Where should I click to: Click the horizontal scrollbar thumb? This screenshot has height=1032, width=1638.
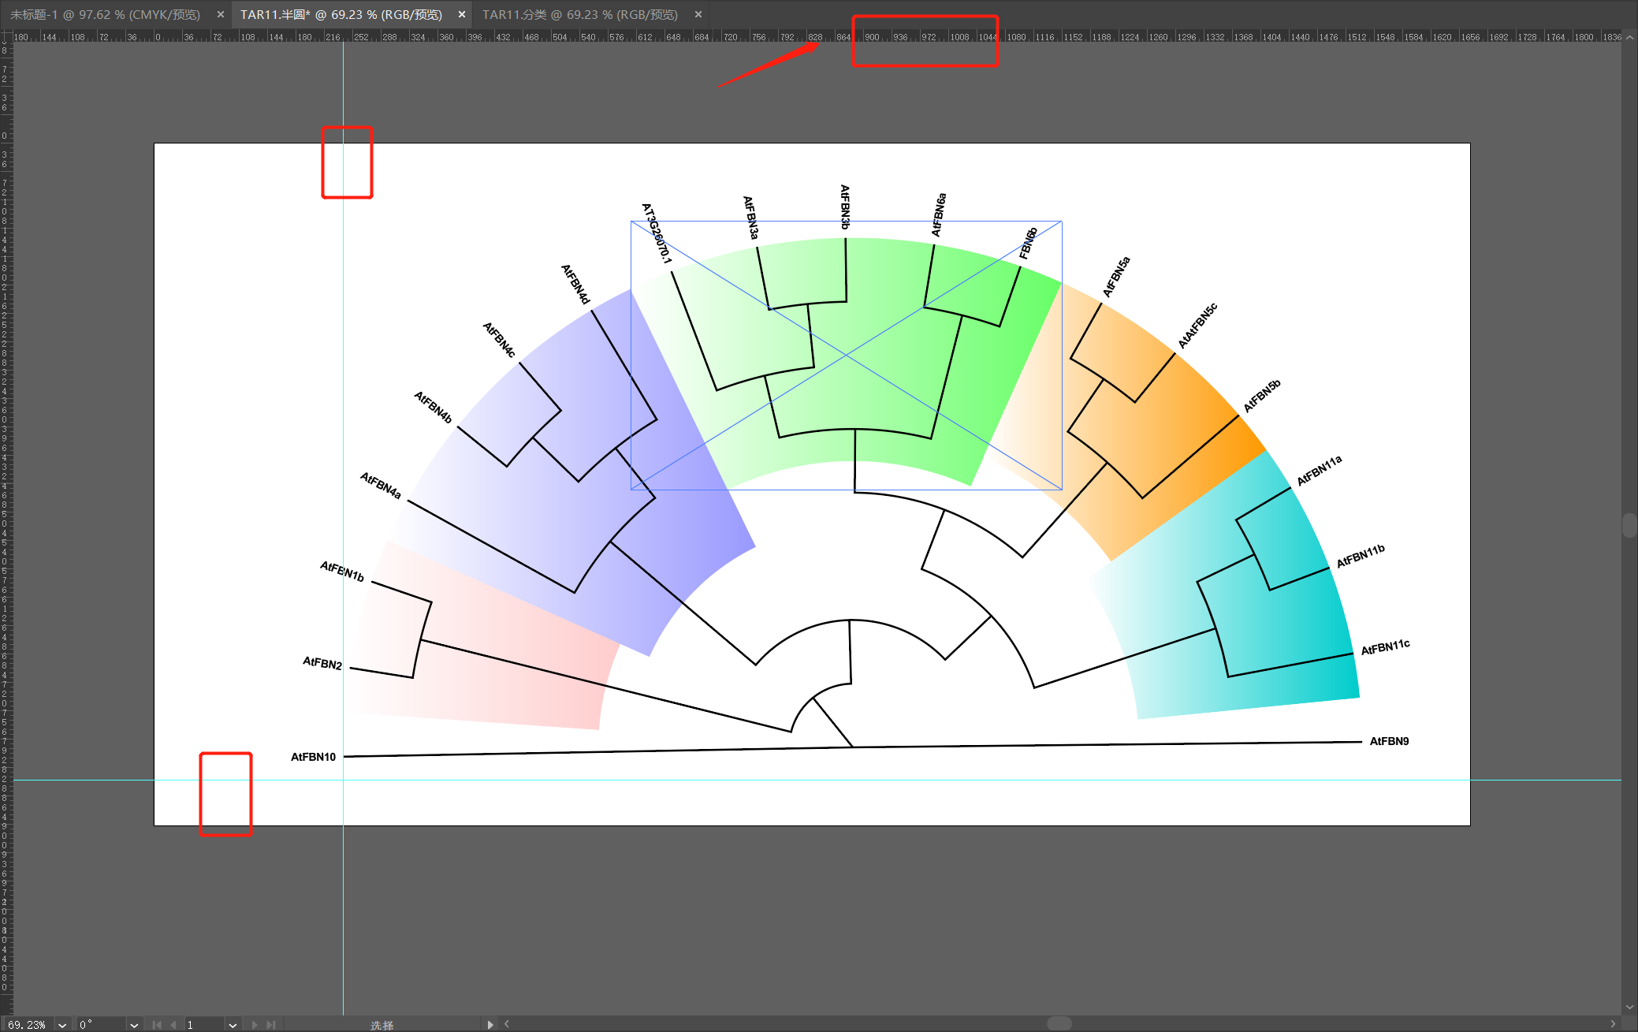click(1059, 1023)
